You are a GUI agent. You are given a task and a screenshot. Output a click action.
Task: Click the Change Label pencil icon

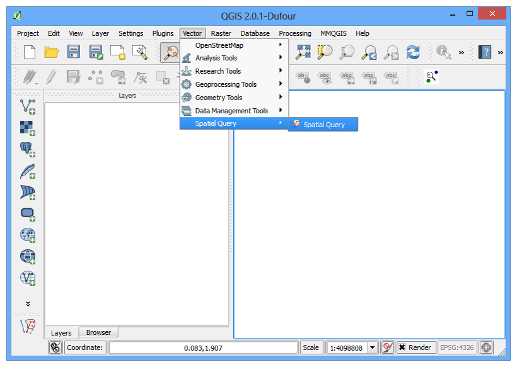pos(391,77)
